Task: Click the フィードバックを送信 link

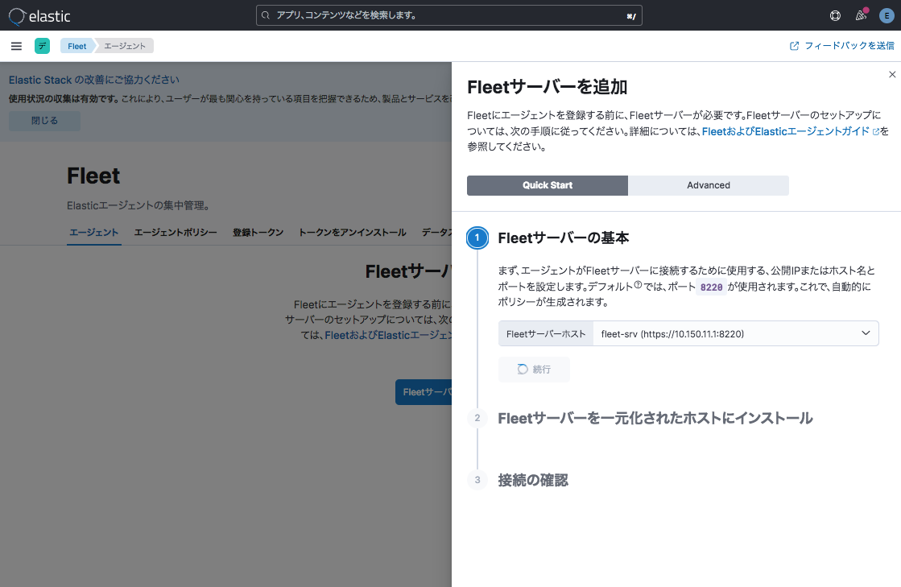Action: point(842,46)
